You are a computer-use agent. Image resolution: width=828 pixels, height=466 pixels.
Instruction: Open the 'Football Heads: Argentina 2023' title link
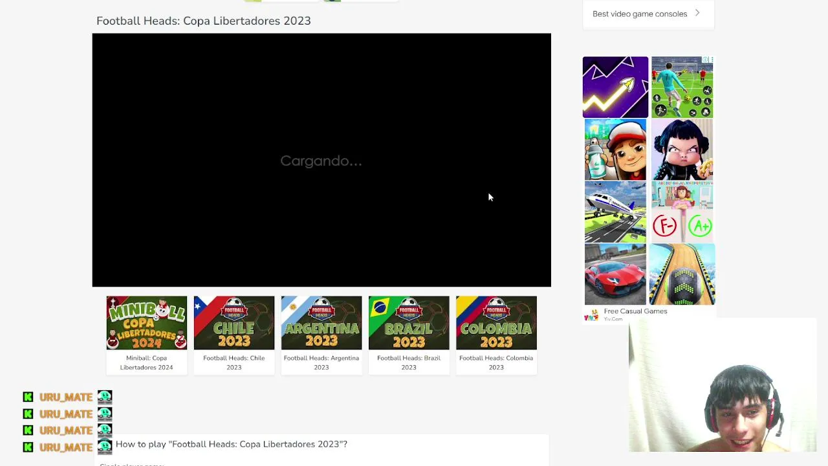tap(321, 362)
